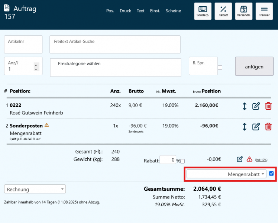
Task: Delete the Rosé Gutswein Feinherb position
Action: click(268, 106)
